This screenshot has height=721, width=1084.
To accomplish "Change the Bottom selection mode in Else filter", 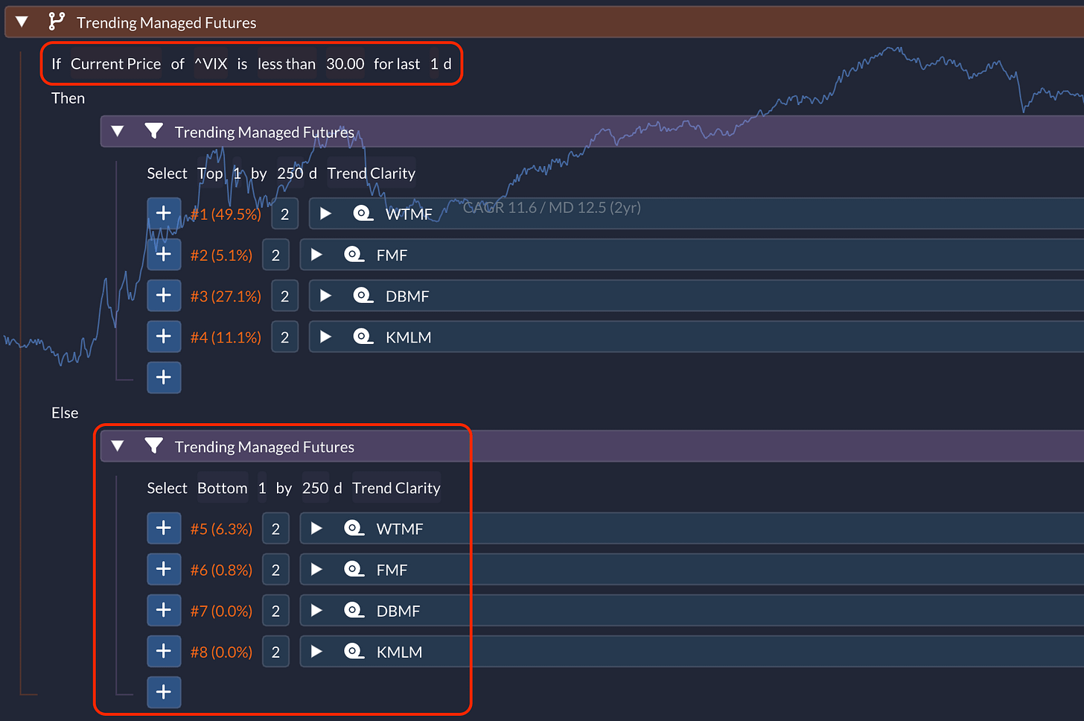I will coord(223,489).
